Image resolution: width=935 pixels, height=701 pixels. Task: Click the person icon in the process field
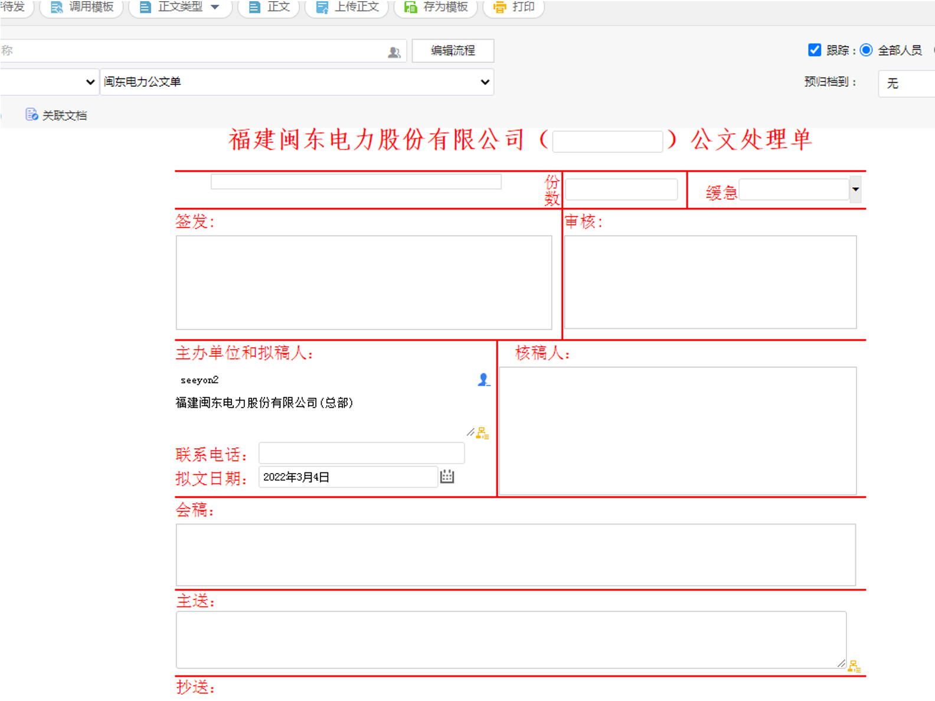pyautogui.click(x=394, y=52)
